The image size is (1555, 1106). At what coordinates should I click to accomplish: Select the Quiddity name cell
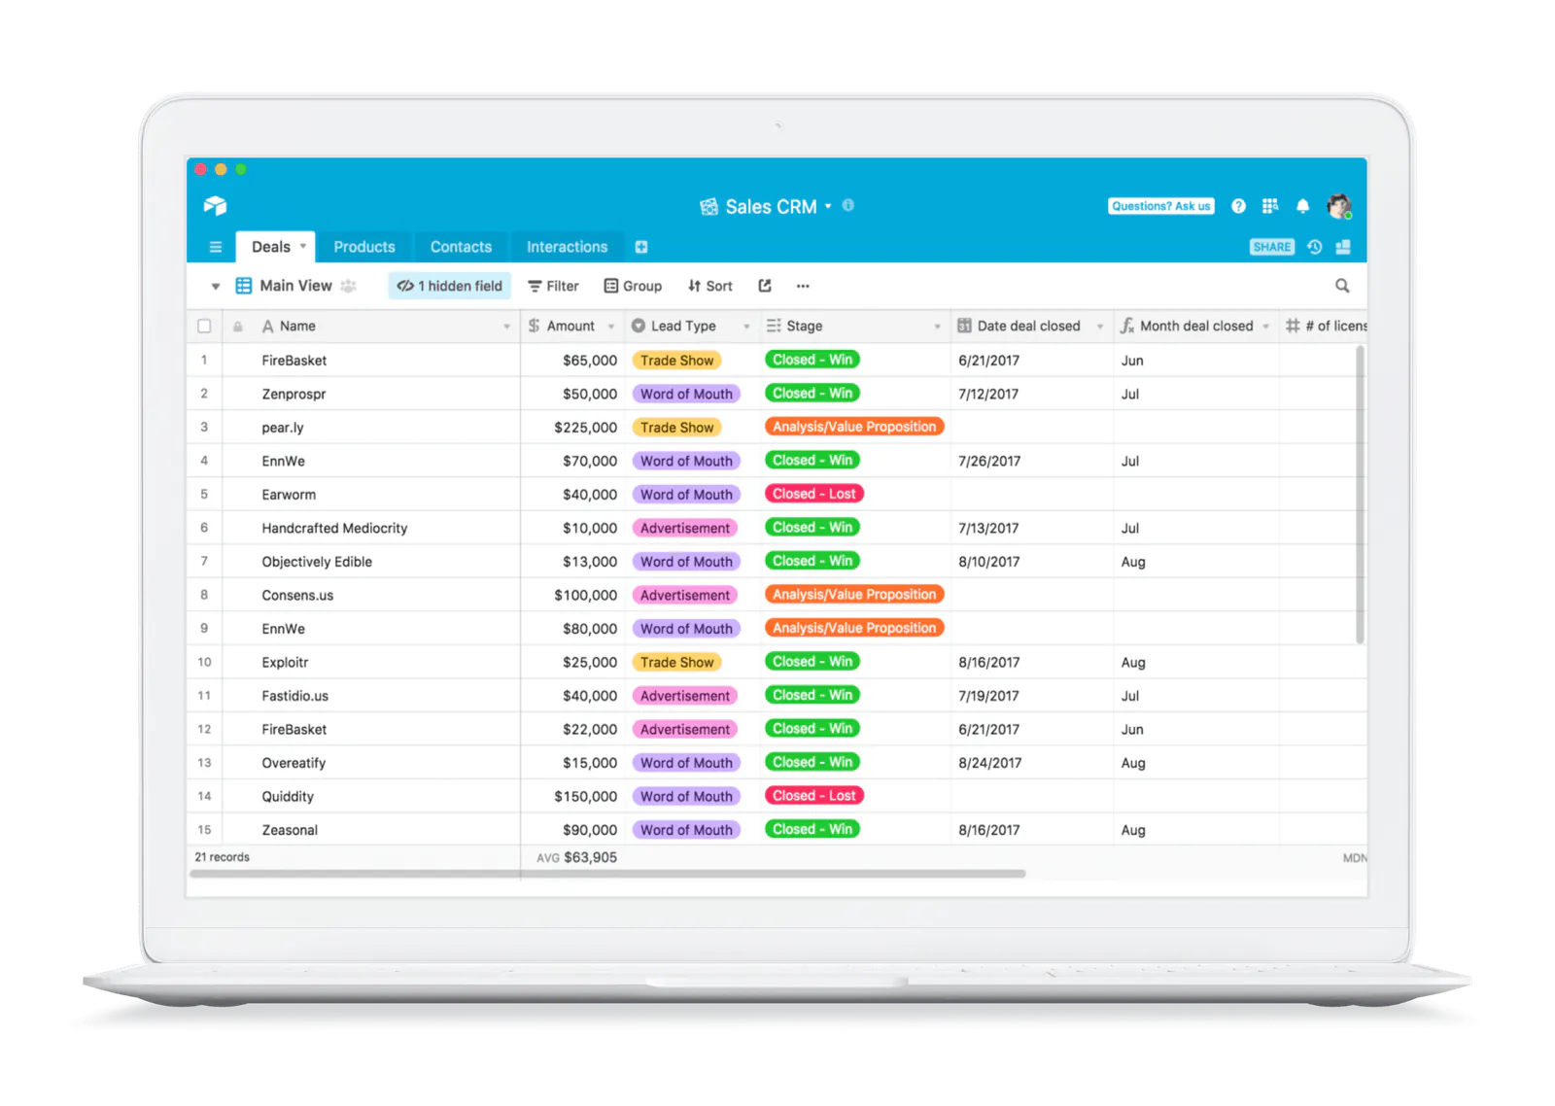pyautogui.click(x=371, y=796)
